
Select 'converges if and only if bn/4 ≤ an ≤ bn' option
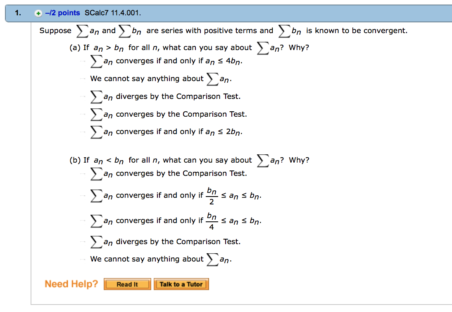click(82, 221)
